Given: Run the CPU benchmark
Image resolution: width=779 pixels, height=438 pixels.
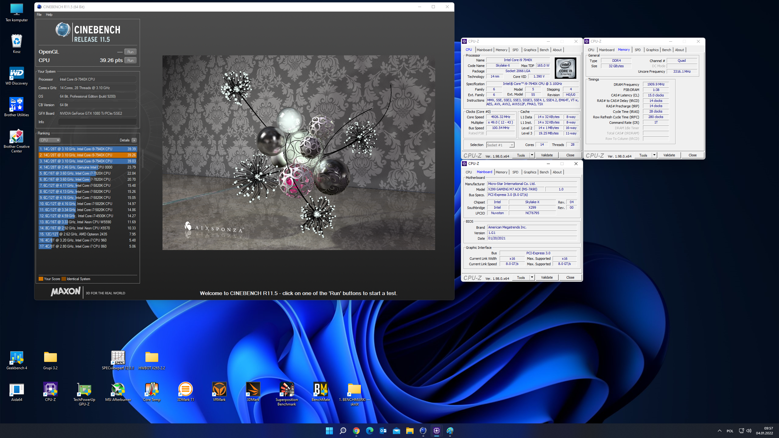Looking at the screenshot, I should coord(130,60).
